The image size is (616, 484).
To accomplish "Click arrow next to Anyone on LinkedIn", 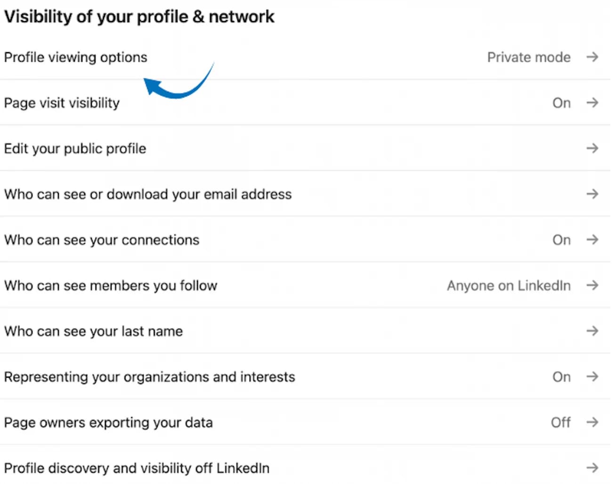I will point(592,285).
